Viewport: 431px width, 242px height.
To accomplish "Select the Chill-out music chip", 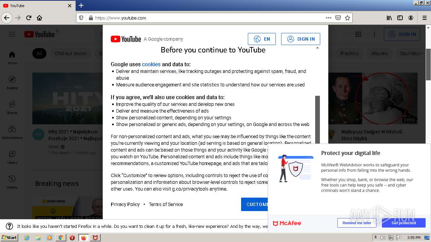I will [71, 53].
